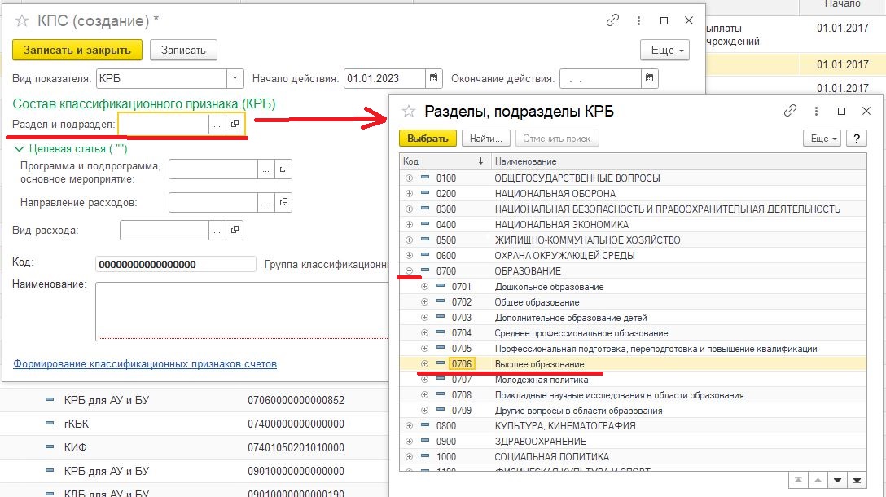Expand 0100 ОБЩЕГОСУДАРСТВЕННЫЕ ВОПРОСЫ node
The height and width of the screenshot is (497, 886).
coord(409,178)
